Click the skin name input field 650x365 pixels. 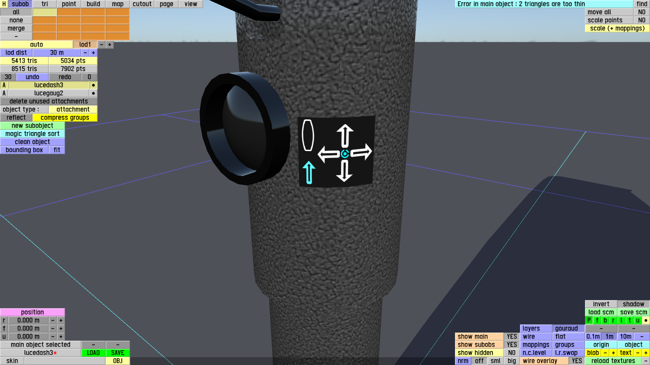click(x=64, y=361)
